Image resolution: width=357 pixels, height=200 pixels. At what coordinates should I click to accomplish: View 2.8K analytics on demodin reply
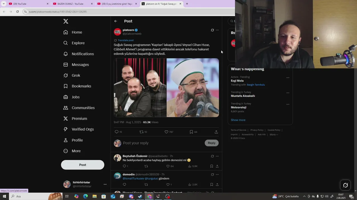pyautogui.click(x=193, y=184)
